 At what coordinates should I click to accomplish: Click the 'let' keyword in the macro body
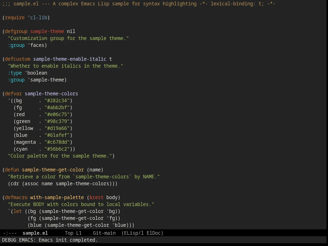(17, 211)
